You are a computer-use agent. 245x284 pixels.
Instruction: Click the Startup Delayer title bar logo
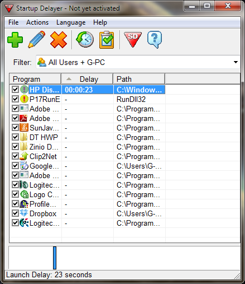pyautogui.click(x=9, y=8)
